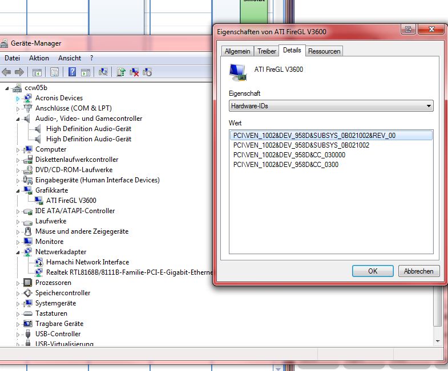Expand the IDE ATA/ATAPI-Controller node
Viewport: 448px width, 371px height.
(18, 211)
